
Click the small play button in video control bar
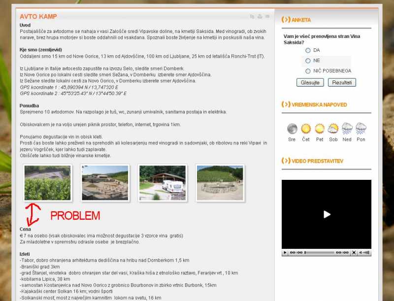[285, 253]
